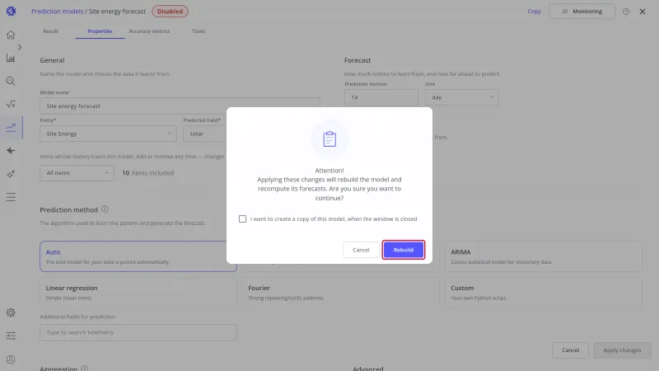Viewport: 659px width, 371px height.
Task: Click the info icon next to Aggregation
Action: (85, 368)
